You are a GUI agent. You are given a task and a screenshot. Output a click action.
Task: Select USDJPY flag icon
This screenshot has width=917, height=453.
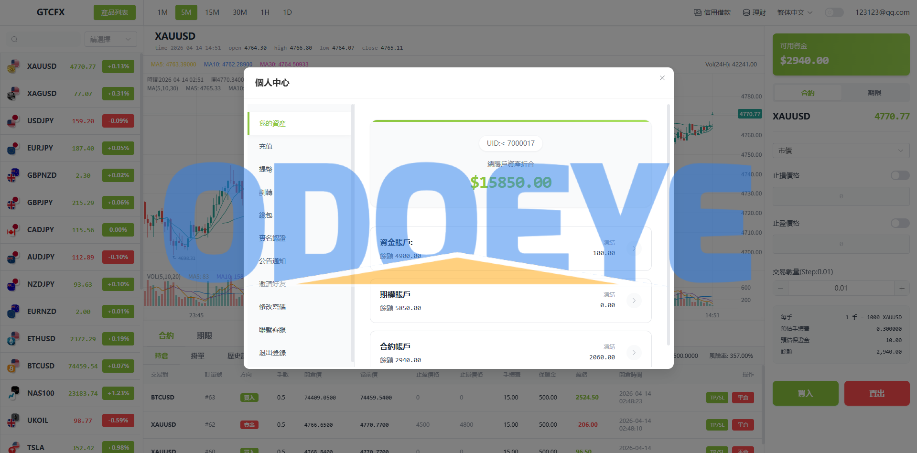13,121
